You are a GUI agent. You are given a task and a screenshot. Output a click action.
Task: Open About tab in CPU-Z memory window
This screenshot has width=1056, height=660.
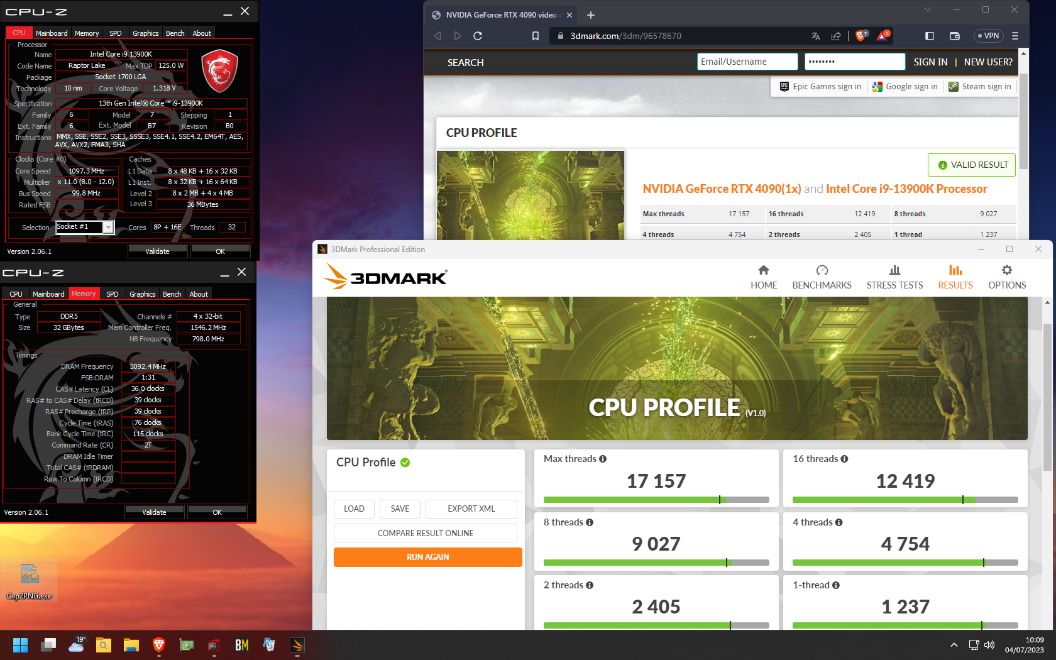(199, 294)
